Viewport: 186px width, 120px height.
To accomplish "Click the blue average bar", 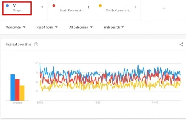I will 13,87.
